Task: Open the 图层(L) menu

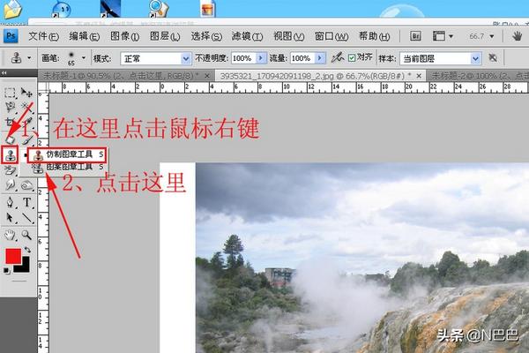Action: (165, 36)
